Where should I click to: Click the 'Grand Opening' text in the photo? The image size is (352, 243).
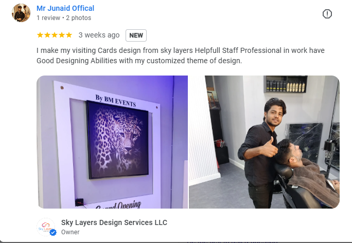pos(118,204)
